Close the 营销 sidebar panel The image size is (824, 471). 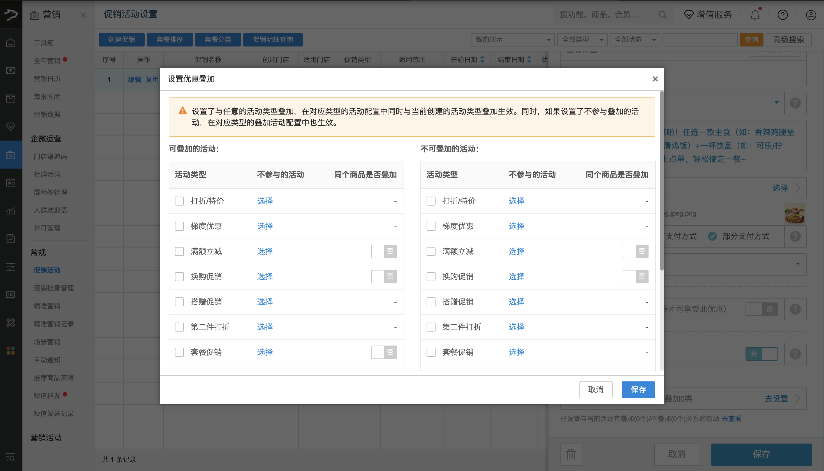84,15
